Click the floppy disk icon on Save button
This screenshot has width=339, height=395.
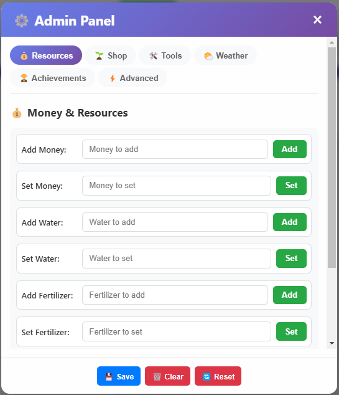coord(109,377)
